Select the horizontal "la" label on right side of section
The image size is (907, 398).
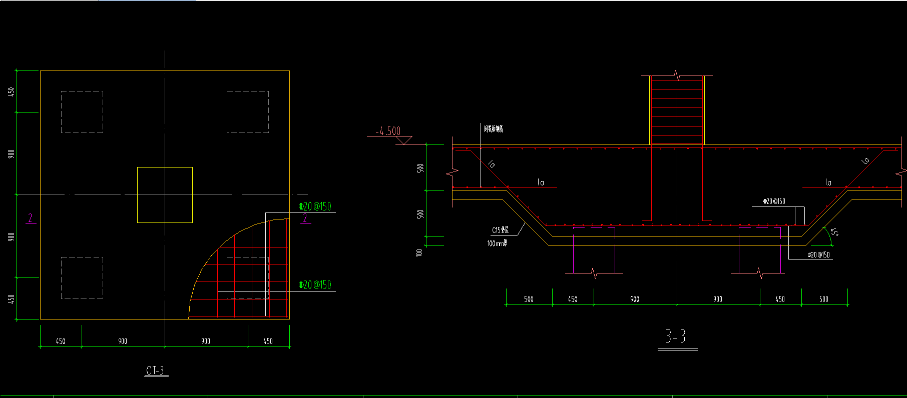pos(828,182)
